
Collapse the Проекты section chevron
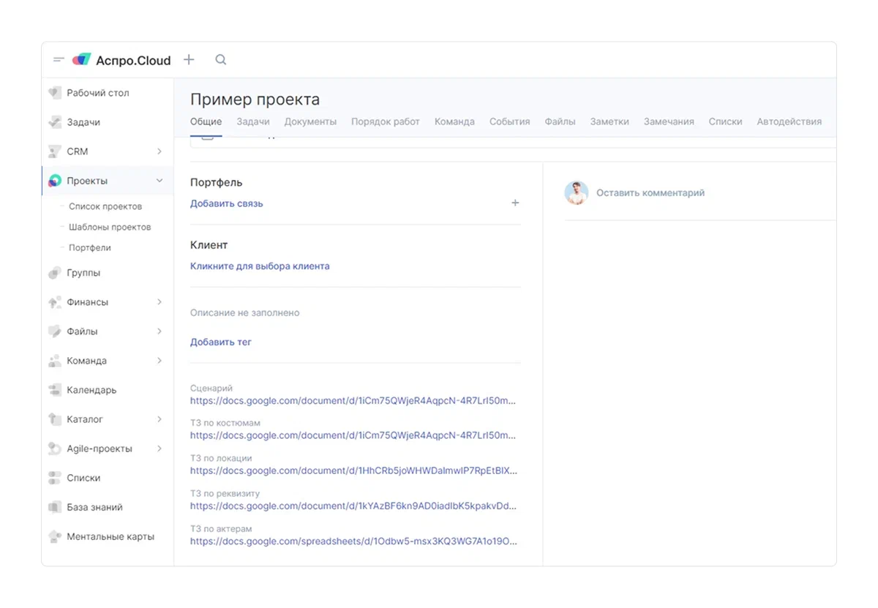(160, 181)
